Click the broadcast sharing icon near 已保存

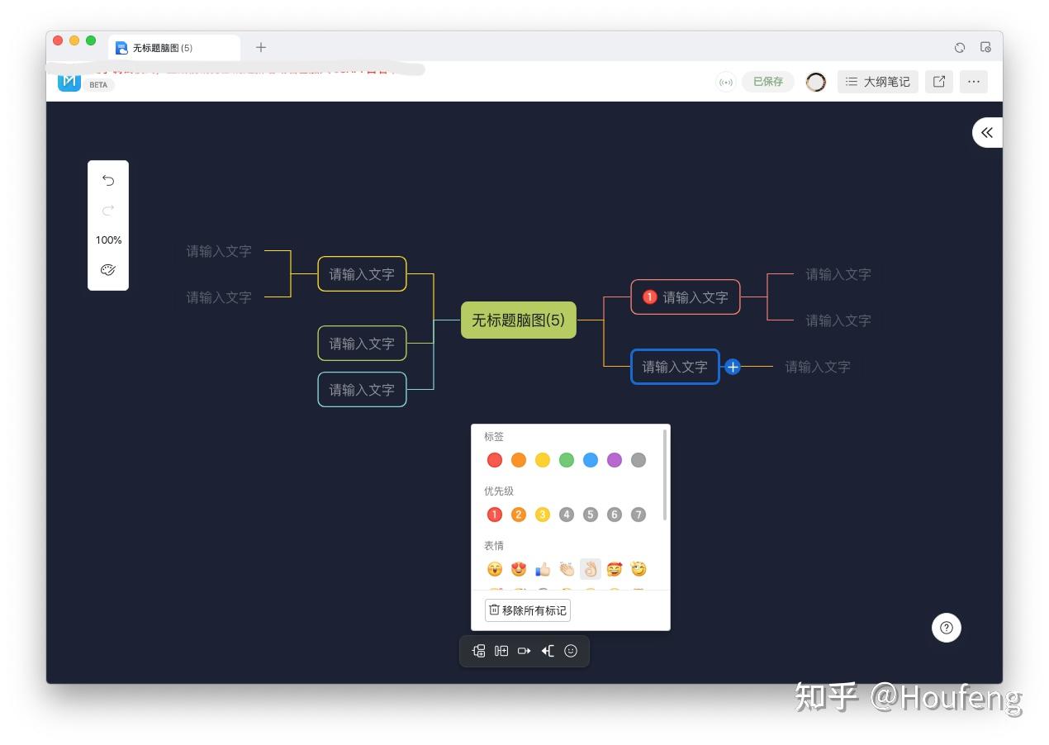[725, 82]
